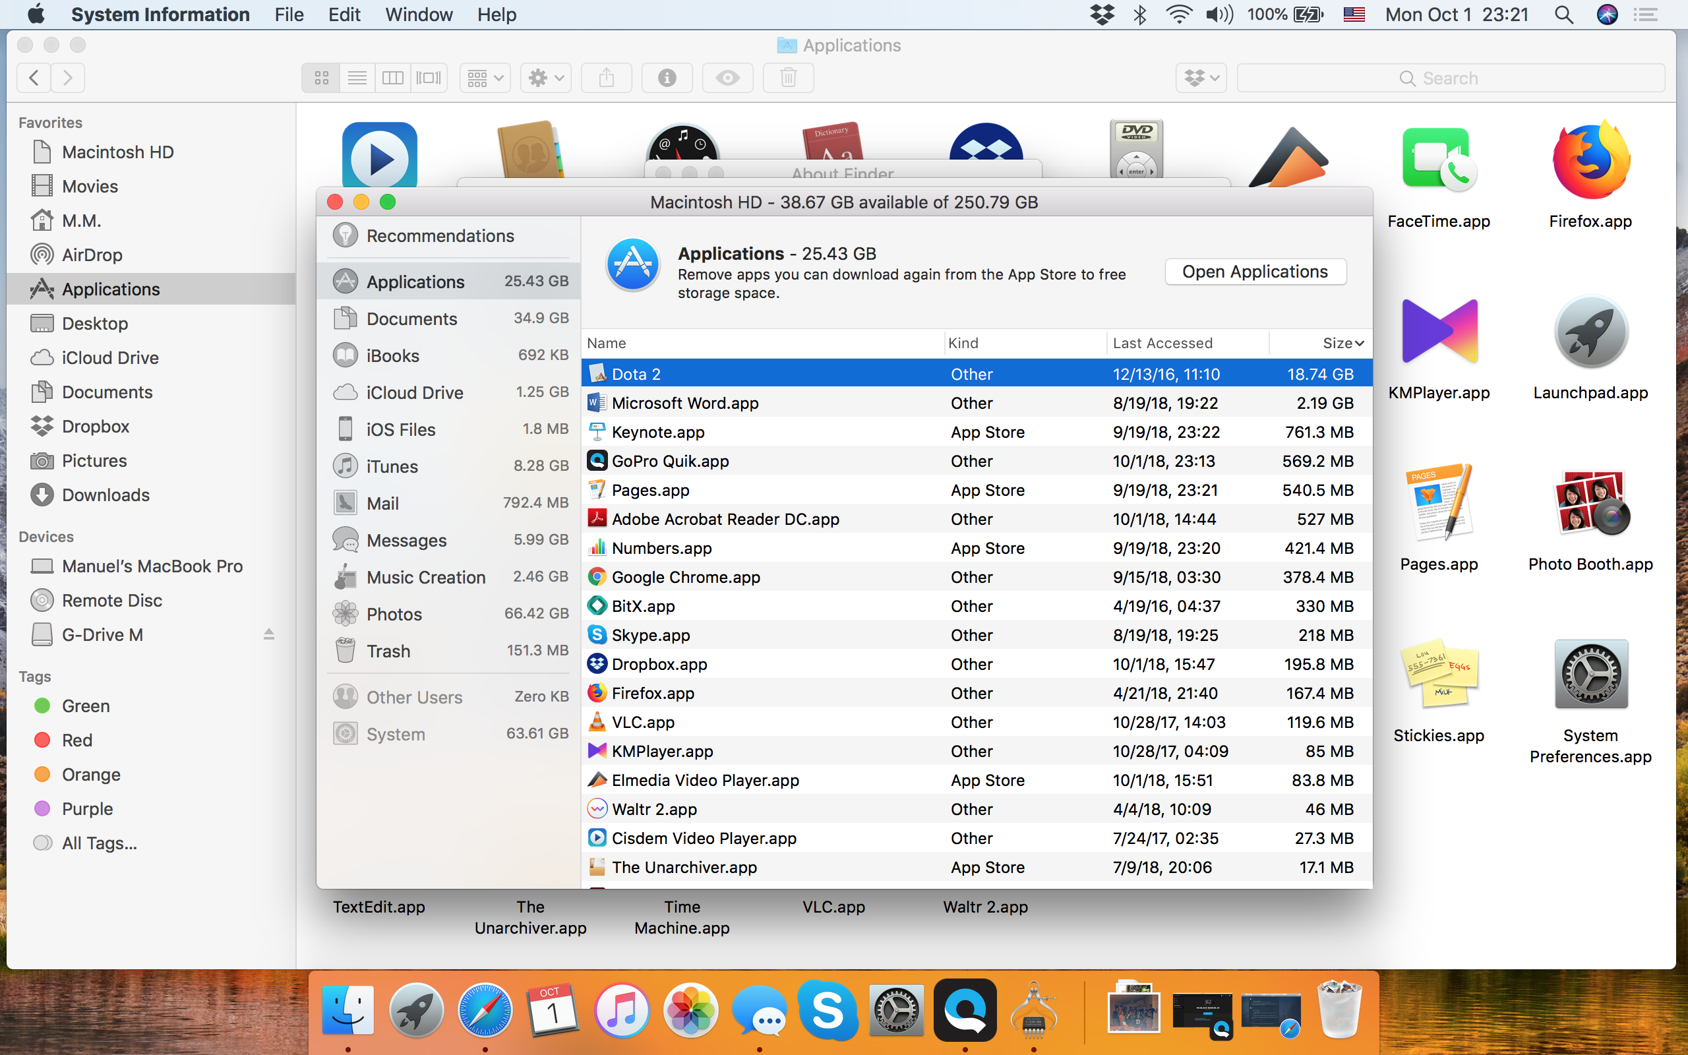This screenshot has width=1688, height=1055.
Task: Select the Elmedia Video Player.app row
Action: pos(977,780)
